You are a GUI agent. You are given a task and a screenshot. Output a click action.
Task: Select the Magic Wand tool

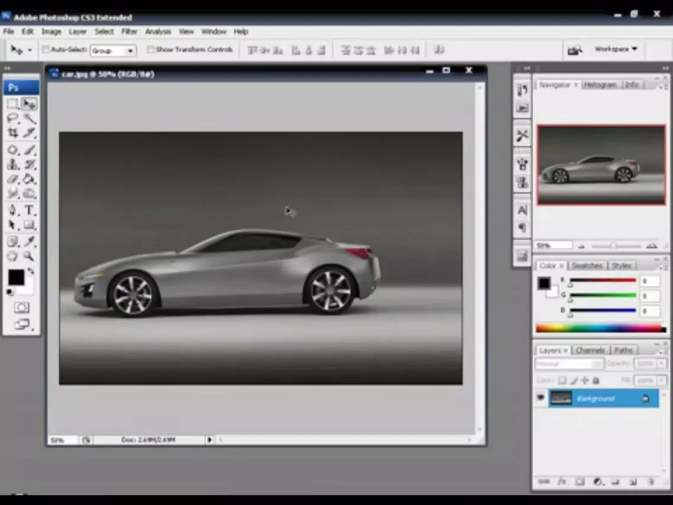[29, 119]
